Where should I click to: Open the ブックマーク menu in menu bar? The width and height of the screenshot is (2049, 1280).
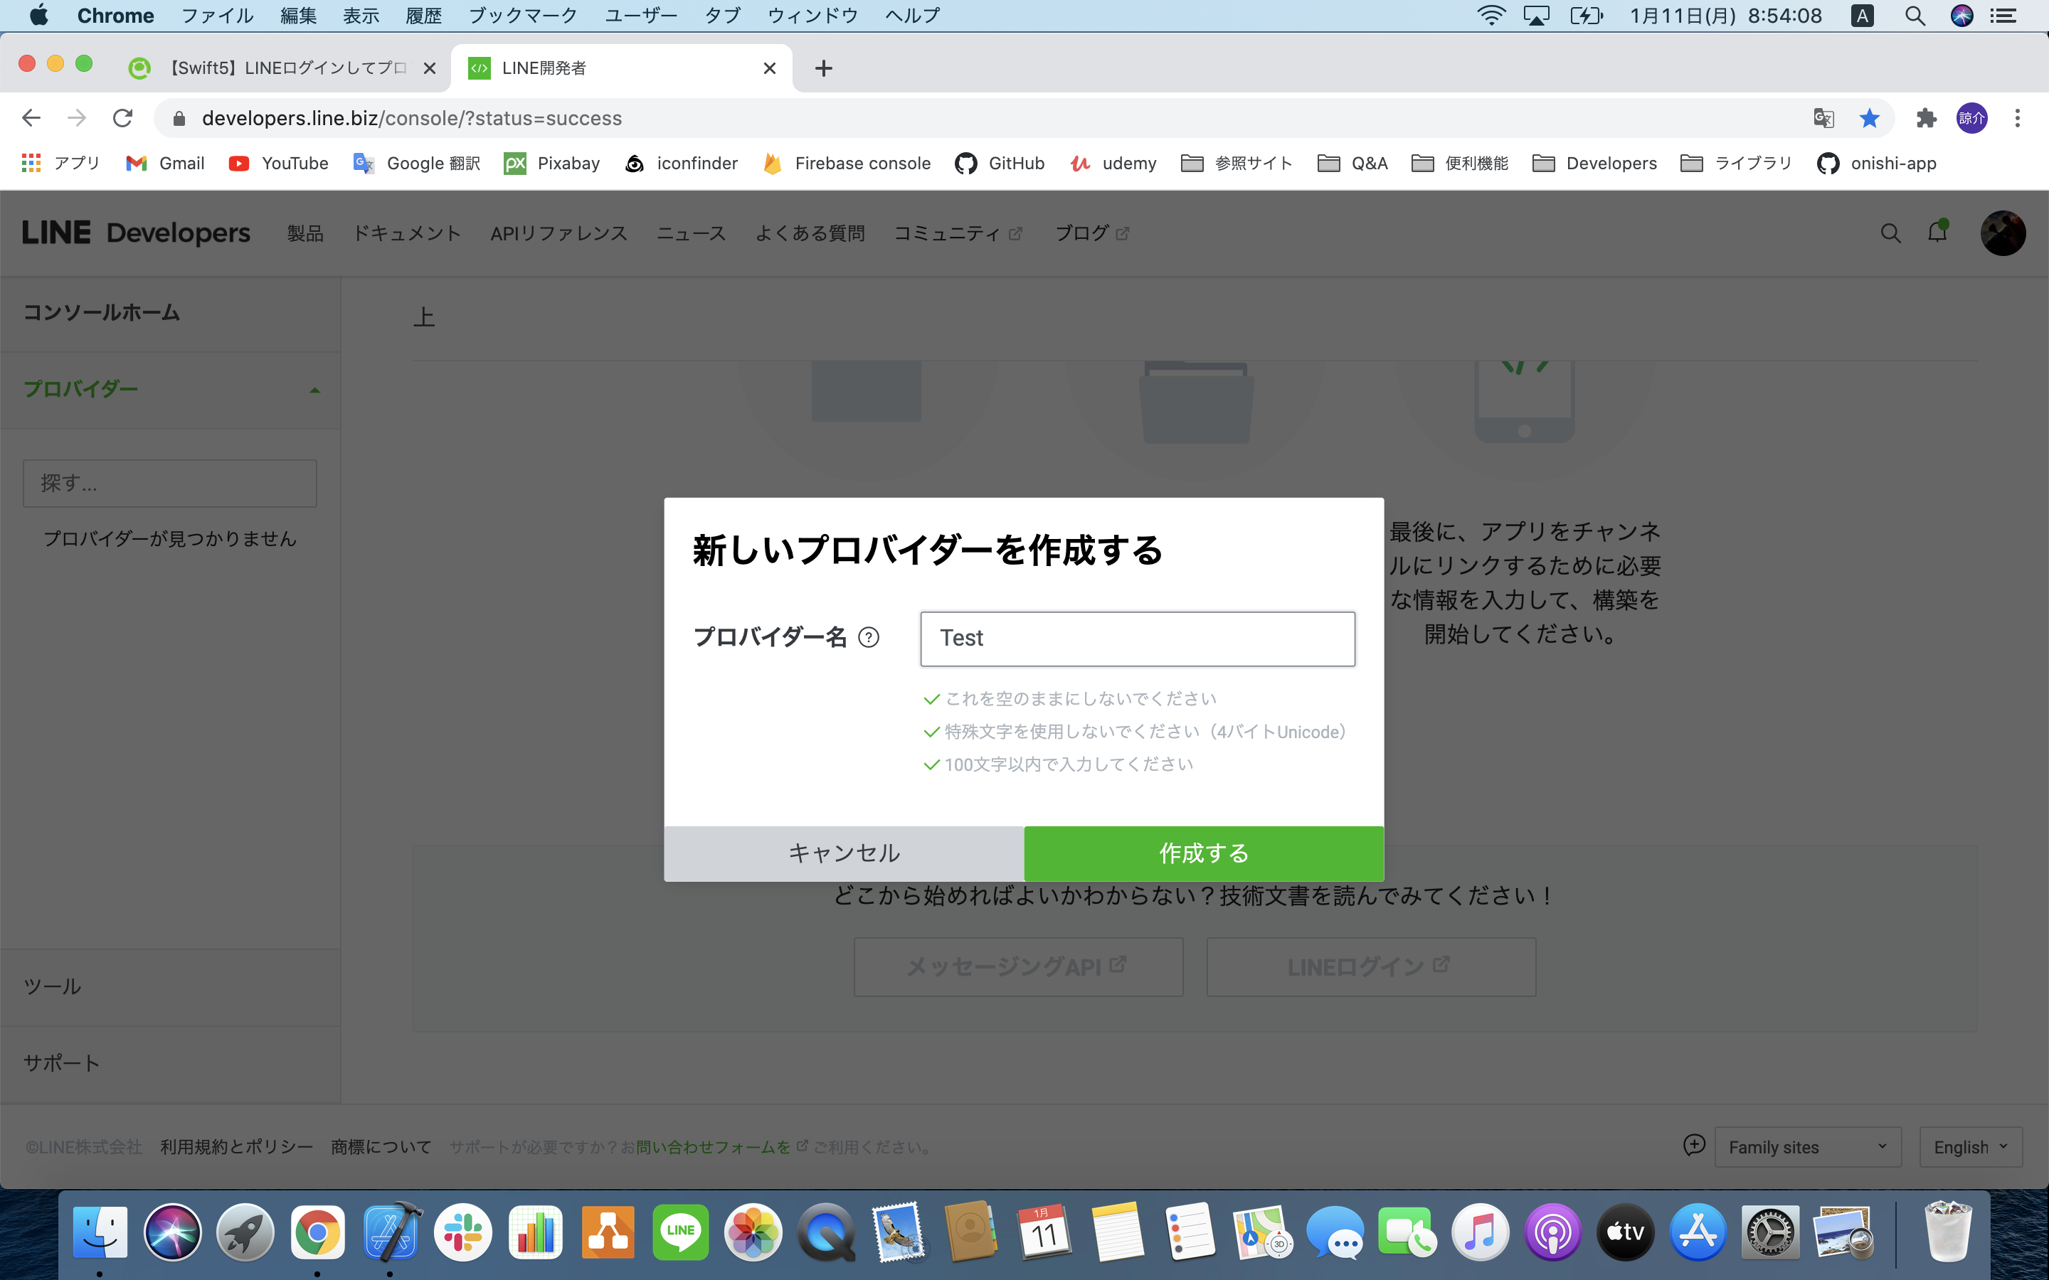coord(522,15)
